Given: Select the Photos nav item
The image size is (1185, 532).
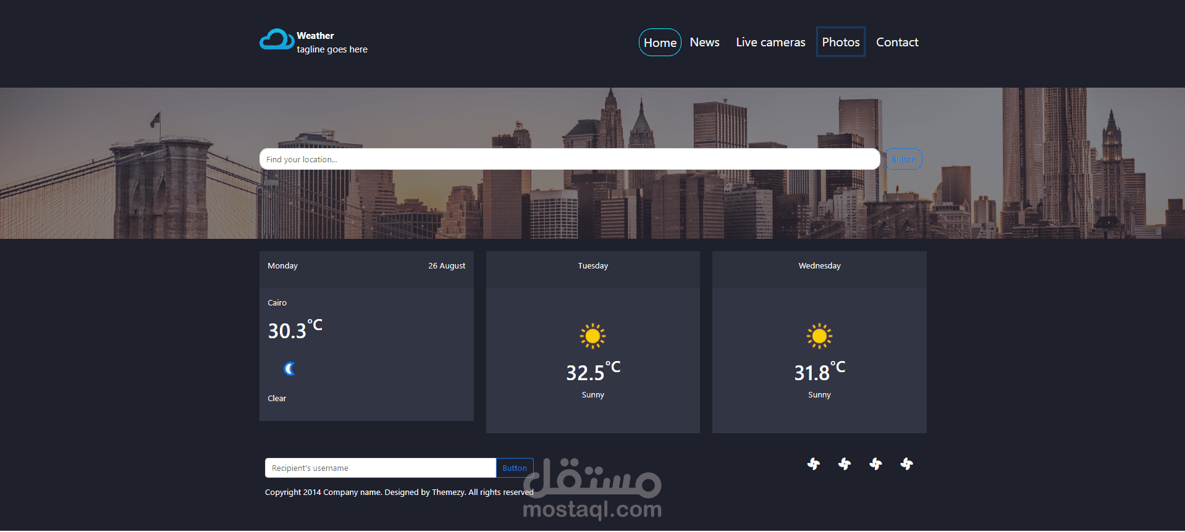Looking at the screenshot, I should click(x=840, y=42).
